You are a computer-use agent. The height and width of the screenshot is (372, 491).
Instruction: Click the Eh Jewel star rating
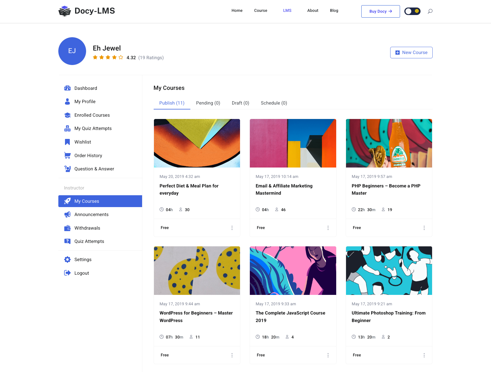108,57
